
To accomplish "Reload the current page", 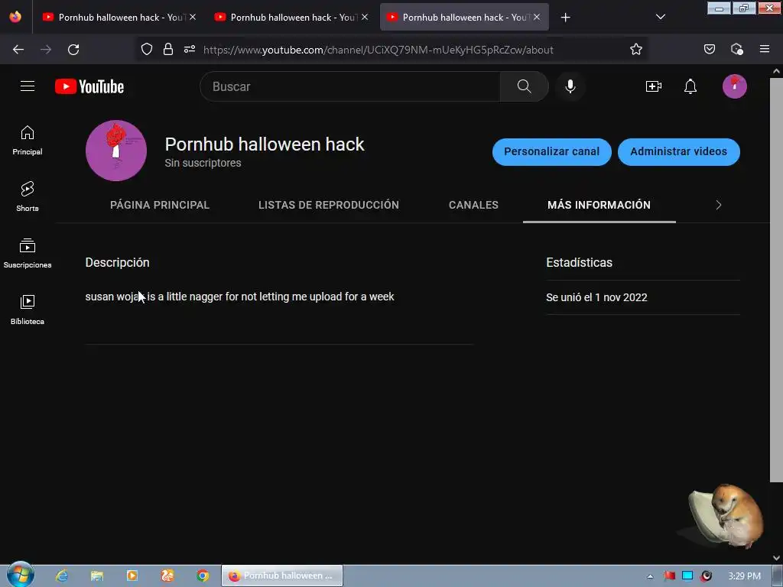I will coord(73,50).
